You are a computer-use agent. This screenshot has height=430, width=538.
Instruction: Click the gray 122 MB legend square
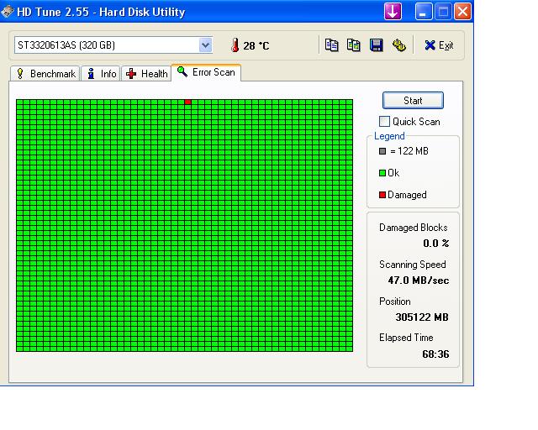[382, 151]
